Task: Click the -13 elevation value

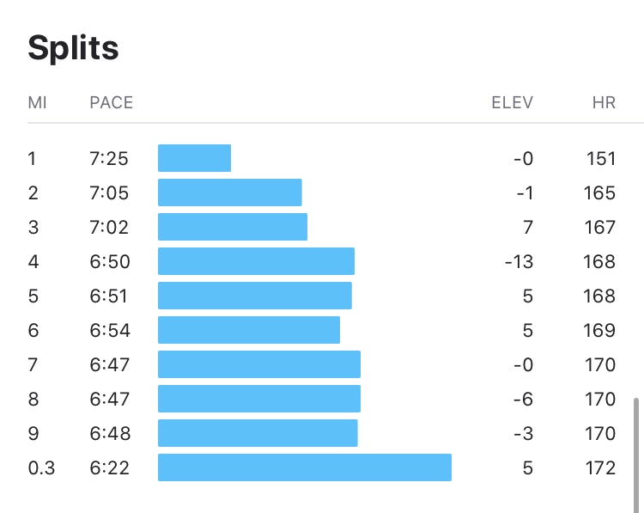Action: point(519,261)
